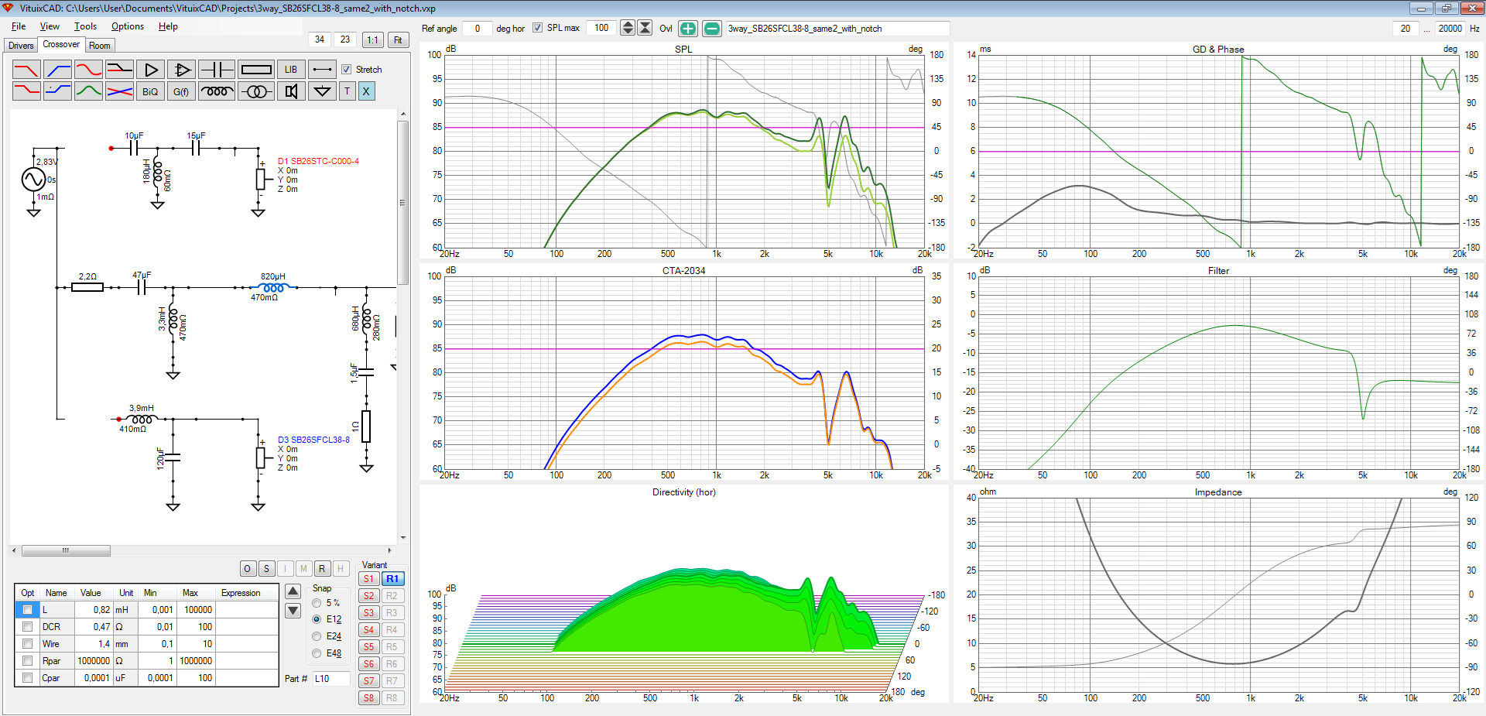Enable optimization checkbox for DCR row

pyautogui.click(x=27, y=627)
